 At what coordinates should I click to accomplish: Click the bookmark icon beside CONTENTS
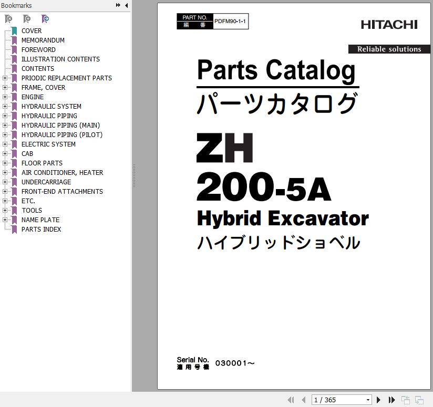tap(14, 69)
